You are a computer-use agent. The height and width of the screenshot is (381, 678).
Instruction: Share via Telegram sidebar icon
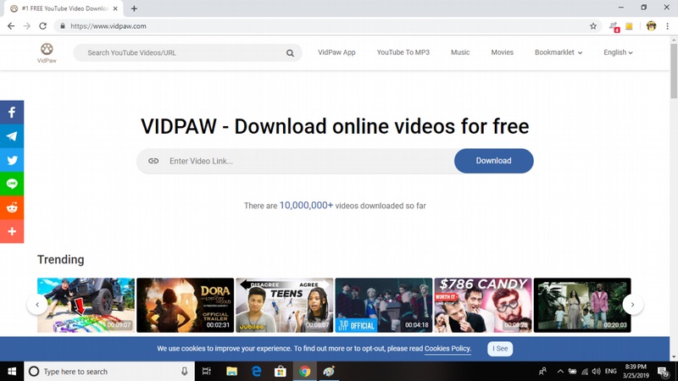pos(12,136)
